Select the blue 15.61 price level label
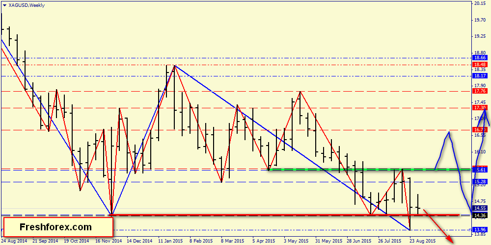 (x=480, y=170)
